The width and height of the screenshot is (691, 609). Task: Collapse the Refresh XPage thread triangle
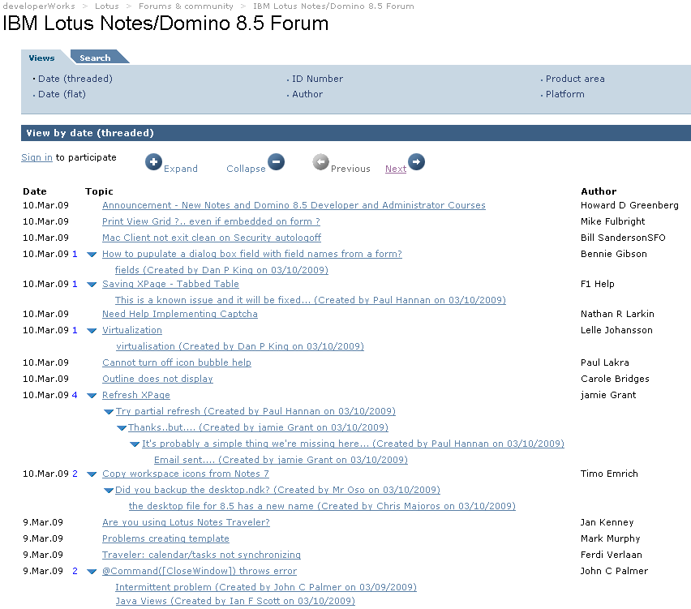tap(92, 396)
